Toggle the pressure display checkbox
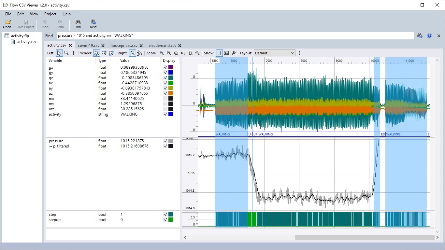This screenshot has width=445, height=250. coord(165,141)
